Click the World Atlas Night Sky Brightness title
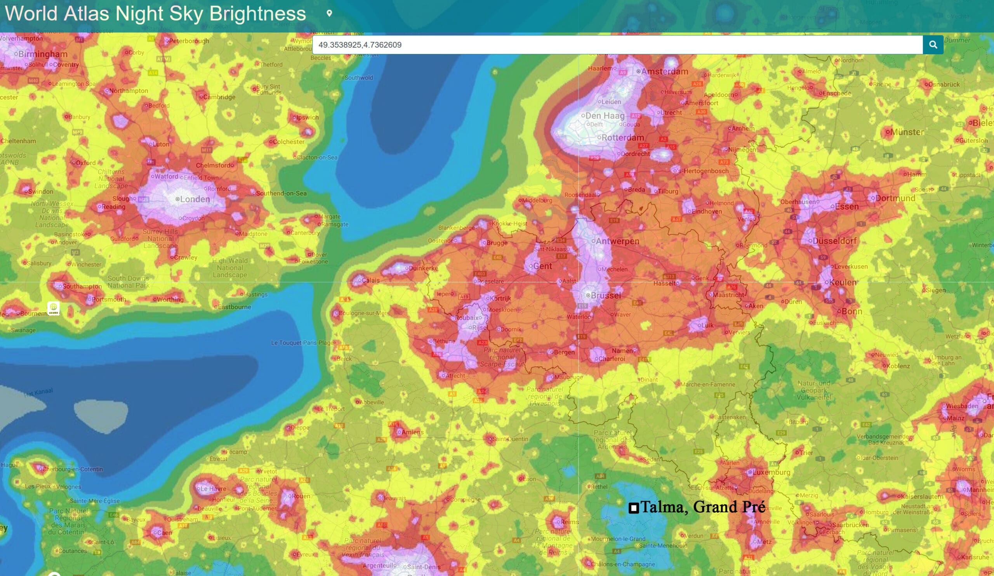This screenshot has height=576, width=994. [155, 14]
